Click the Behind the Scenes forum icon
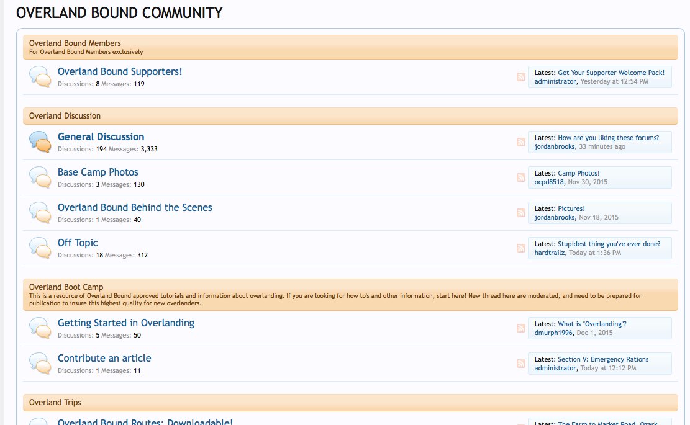The height and width of the screenshot is (425, 690). 40,213
